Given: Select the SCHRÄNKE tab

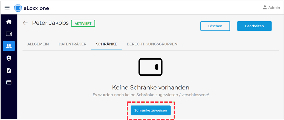Looking at the screenshot, I should tap(106, 44).
